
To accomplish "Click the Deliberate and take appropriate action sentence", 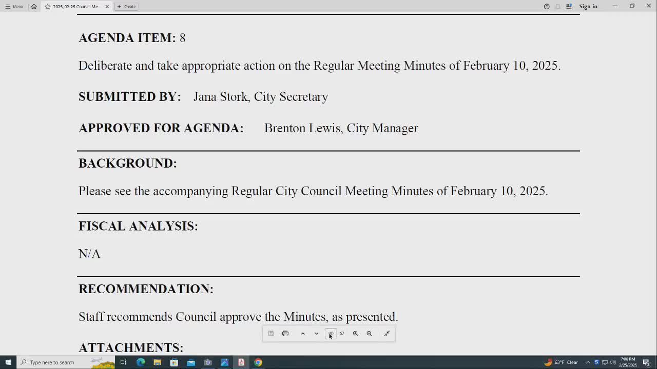I will coord(319,66).
